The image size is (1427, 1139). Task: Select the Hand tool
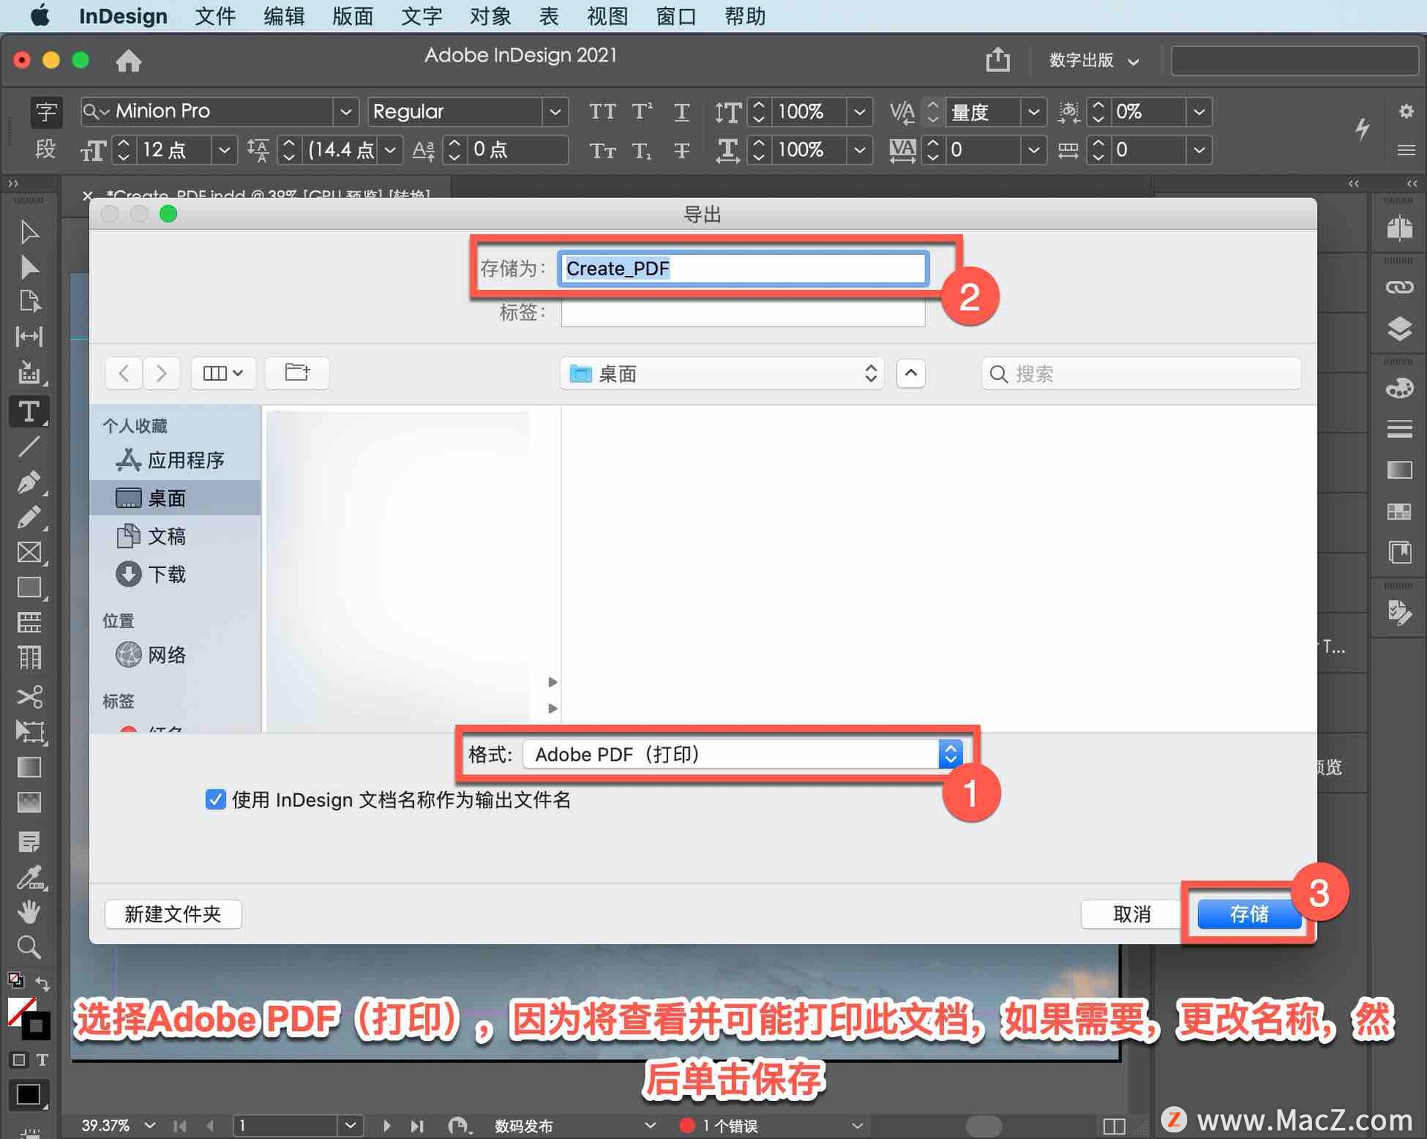pyautogui.click(x=29, y=912)
